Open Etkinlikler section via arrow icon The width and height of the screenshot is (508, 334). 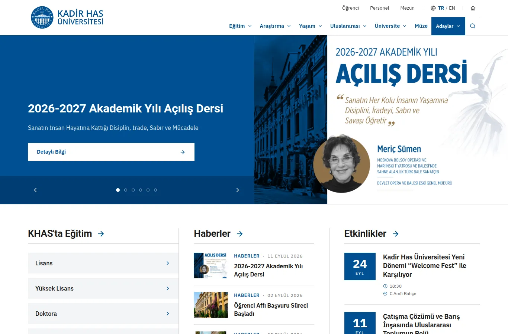click(396, 234)
